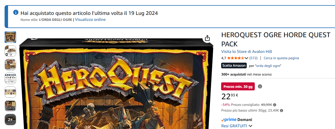
Task: Click info icon after Prezzo più basso 23,49€
Action: [282, 110]
